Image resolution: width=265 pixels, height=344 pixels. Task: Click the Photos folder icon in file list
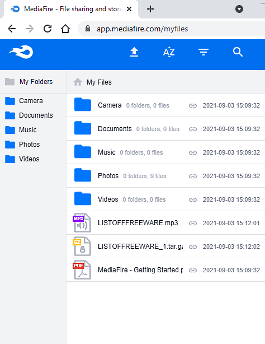coord(83,175)
